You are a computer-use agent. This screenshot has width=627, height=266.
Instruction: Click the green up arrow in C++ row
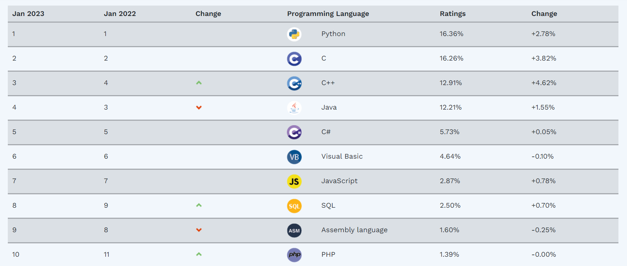pyautogui.click(x=199, y=83)
